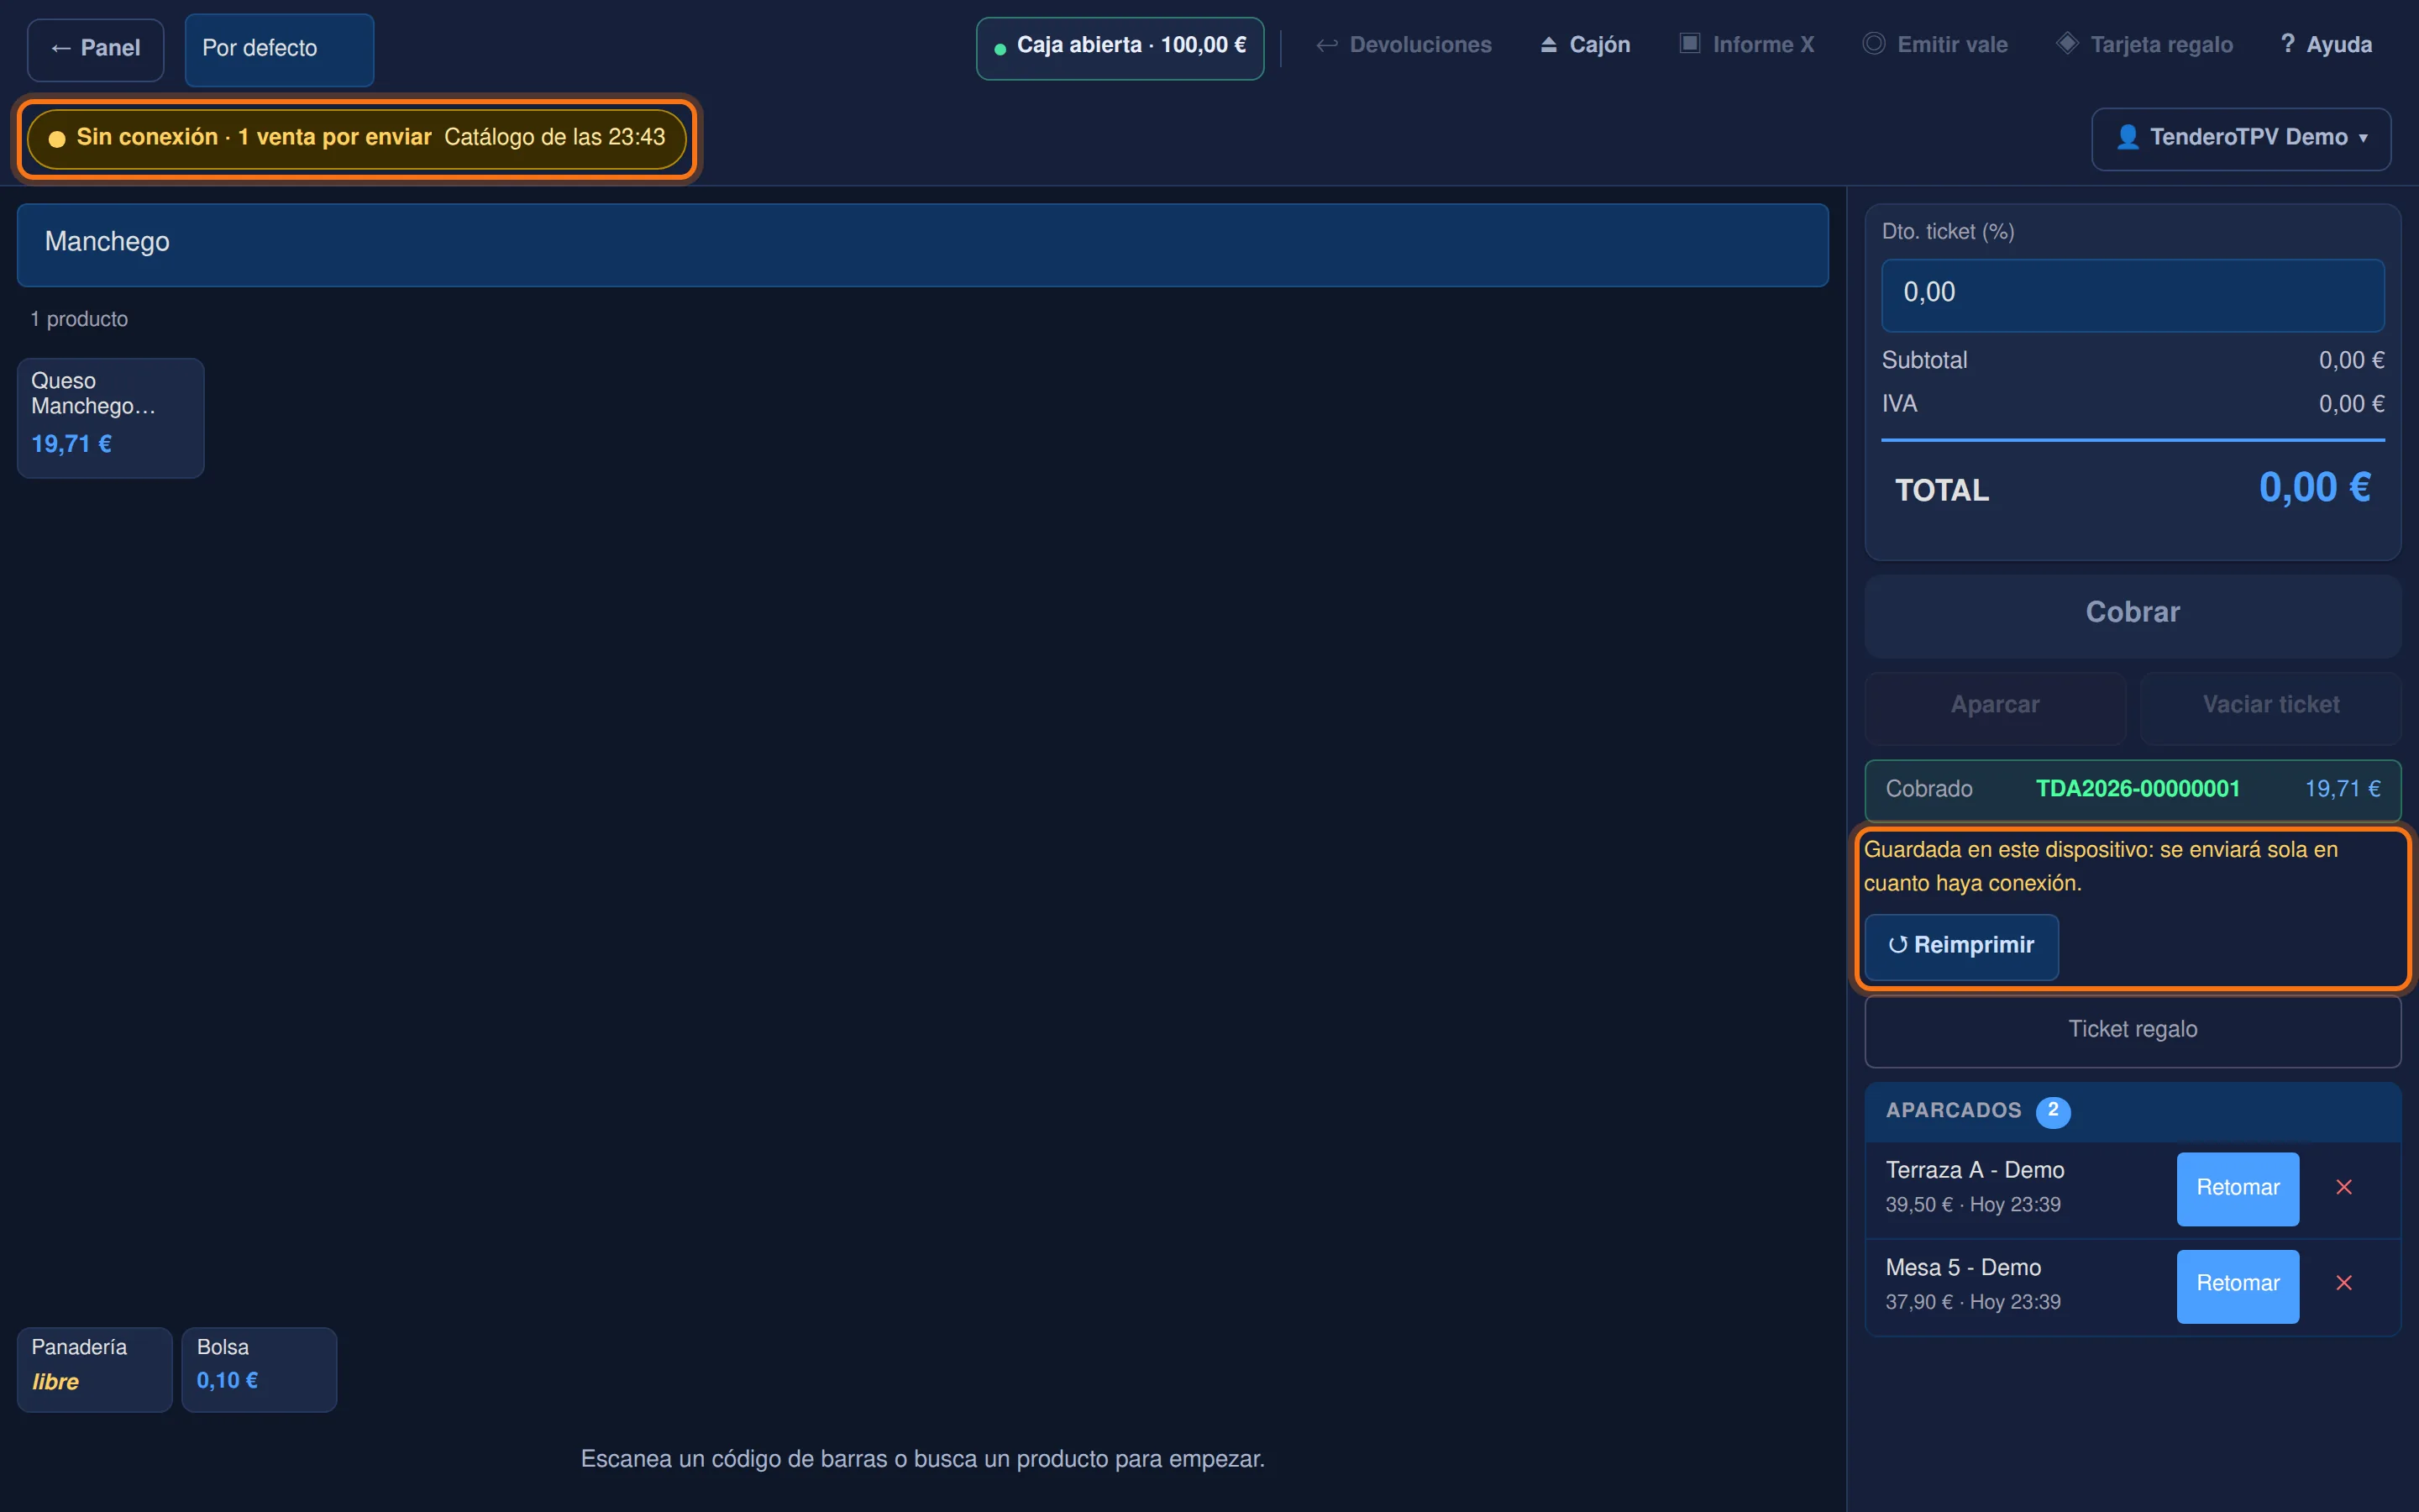Click the Aparcados count badge 2
Viewport: 2419px width, 1512px height.
[2053, 1111]
